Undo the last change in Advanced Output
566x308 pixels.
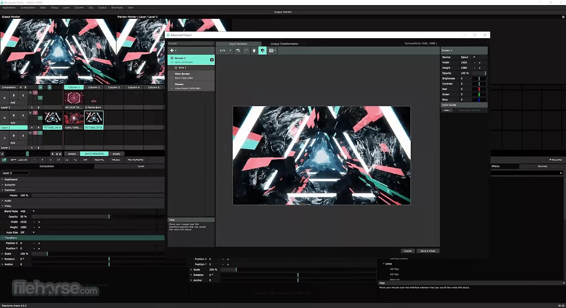[x=238, y=51]
